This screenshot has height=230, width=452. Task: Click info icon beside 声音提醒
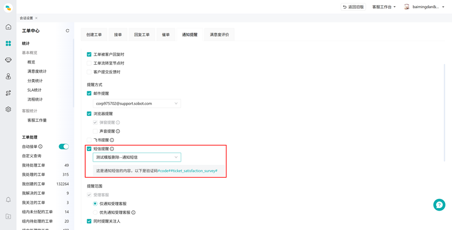point(118,131)
